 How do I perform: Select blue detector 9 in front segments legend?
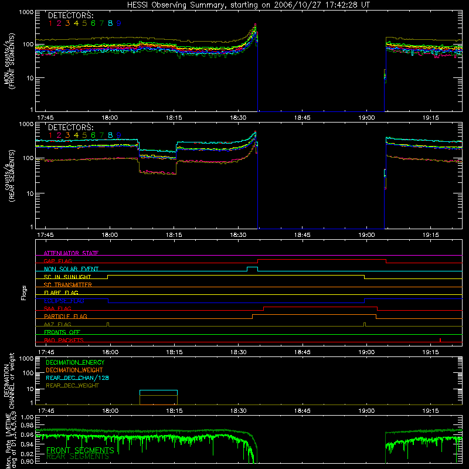click(119, 23)
